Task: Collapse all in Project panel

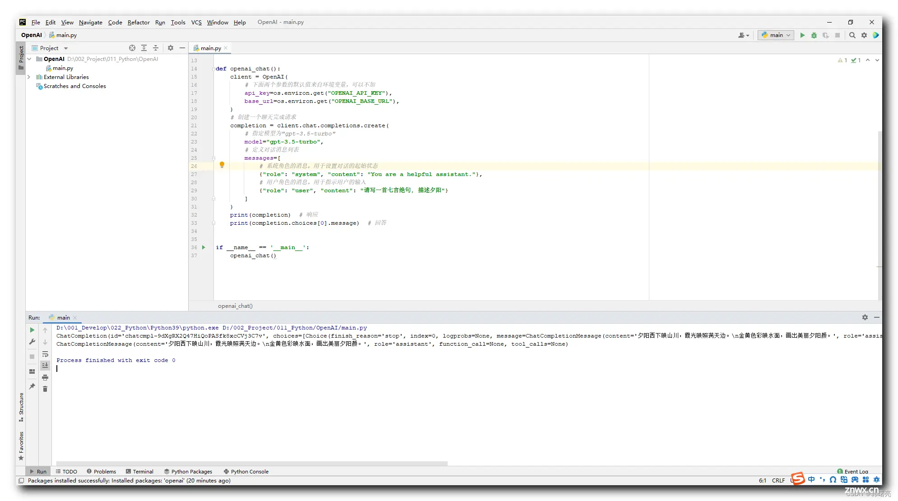Action: [156, 48]
